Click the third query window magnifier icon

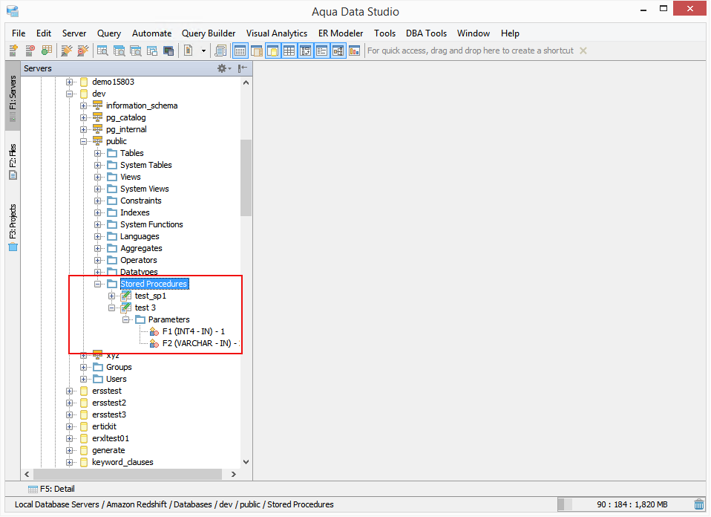136,51
